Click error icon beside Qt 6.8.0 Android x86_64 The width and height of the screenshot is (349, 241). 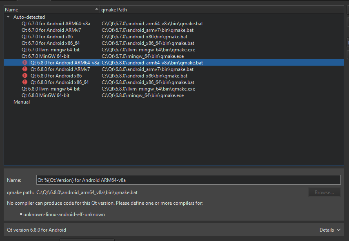coord(25,82)
